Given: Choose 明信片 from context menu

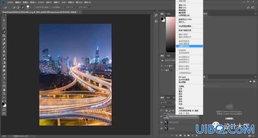Looking at the screenshot, I should click(189, 108).
